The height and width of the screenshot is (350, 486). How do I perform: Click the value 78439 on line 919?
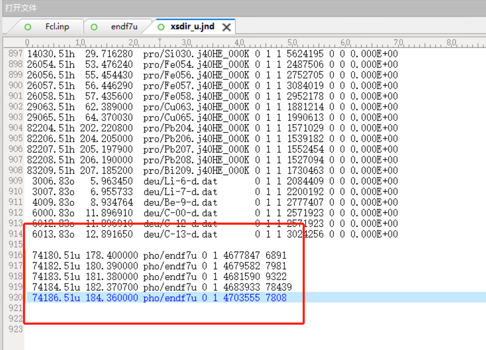278,287
